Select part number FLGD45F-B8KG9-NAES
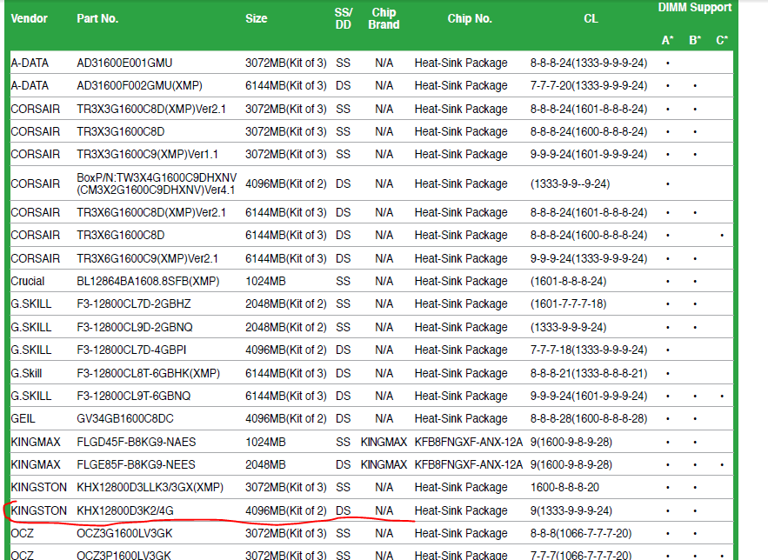 tap(137, 442)
